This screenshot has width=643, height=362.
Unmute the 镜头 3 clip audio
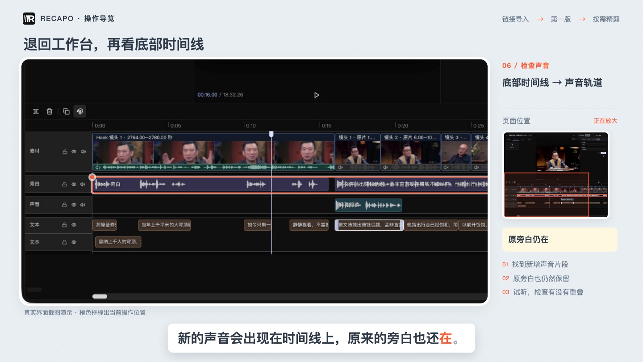tap(446, 167)
